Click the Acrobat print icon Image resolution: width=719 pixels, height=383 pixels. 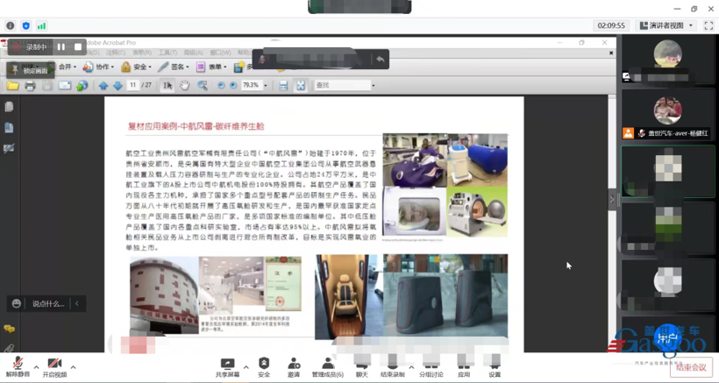(x=30, y=86)
